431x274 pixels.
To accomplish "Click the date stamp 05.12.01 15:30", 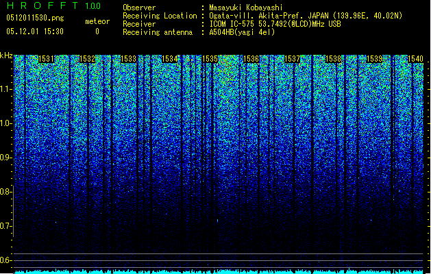I will [x=35, y=32].
